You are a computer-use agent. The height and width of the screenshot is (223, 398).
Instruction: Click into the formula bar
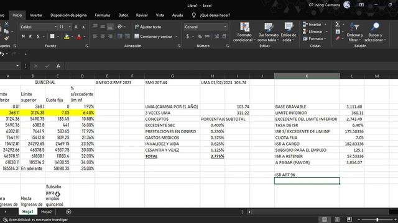(x=231, y=66)
